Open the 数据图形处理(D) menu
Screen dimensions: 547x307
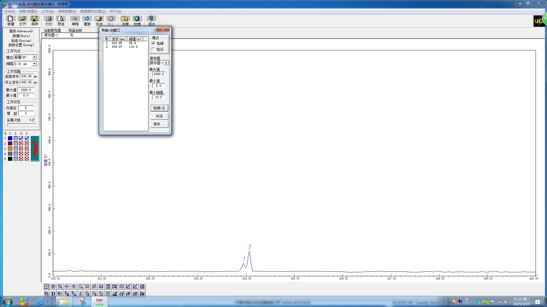tap(93, 11)
